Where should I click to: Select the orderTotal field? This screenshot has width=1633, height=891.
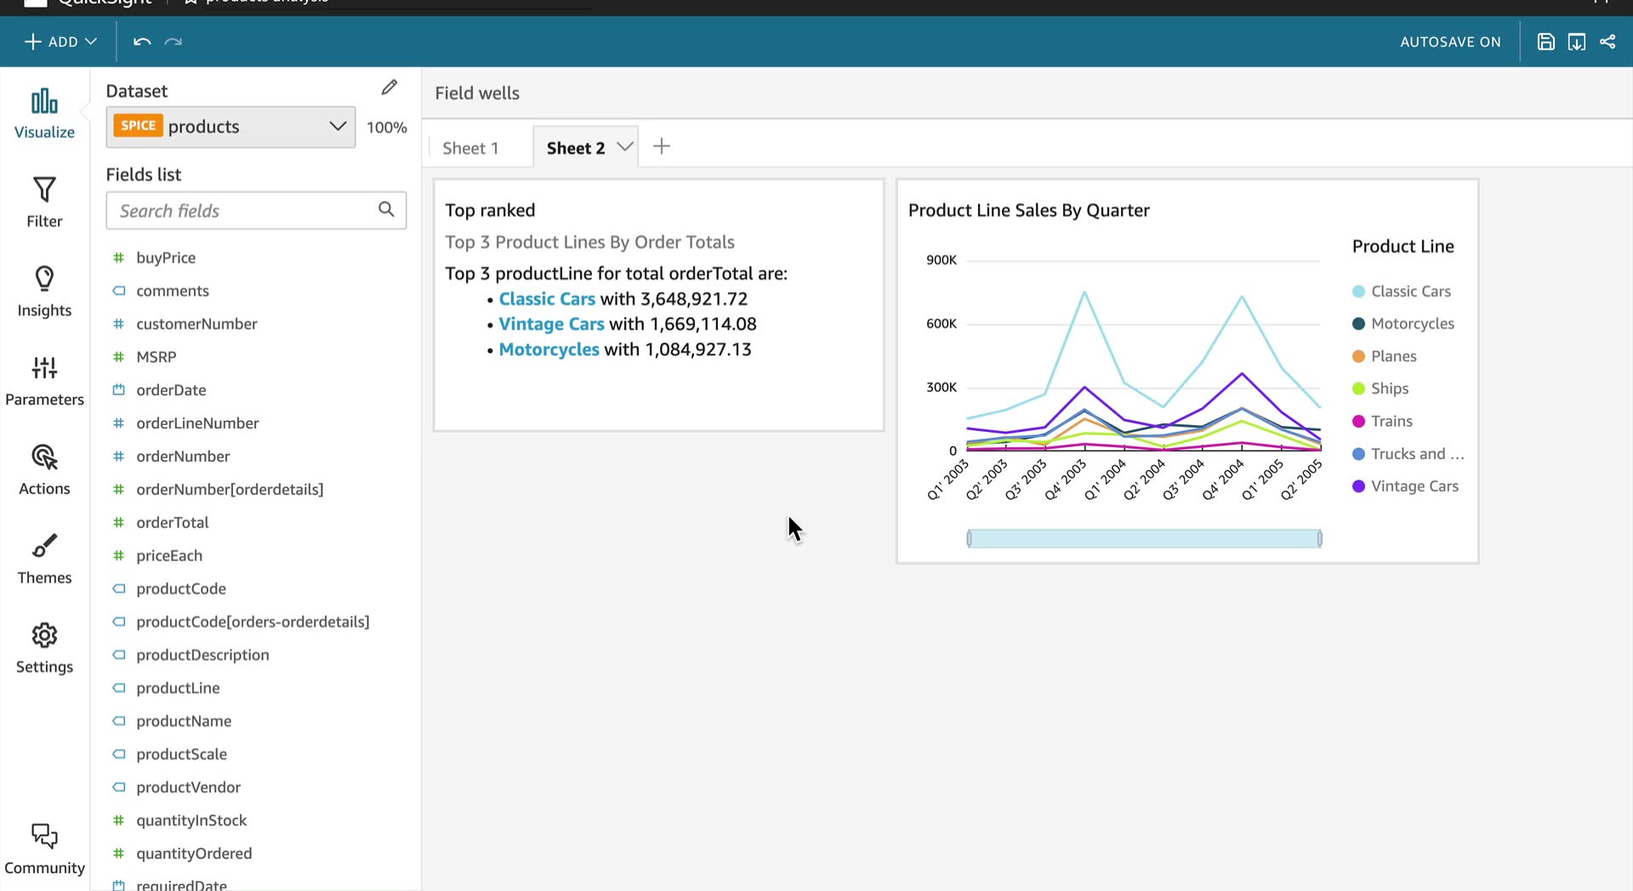[x=172, y=523]
